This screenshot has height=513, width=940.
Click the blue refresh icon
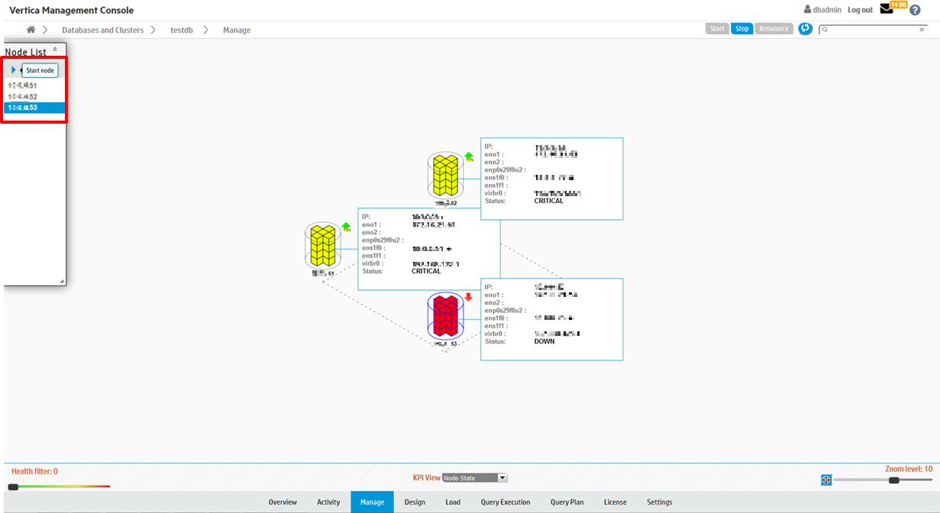[805, 29]
